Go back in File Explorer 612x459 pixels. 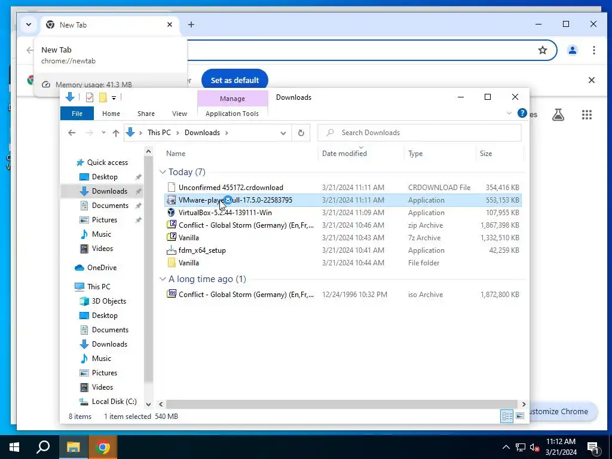[x=72, y=133]
